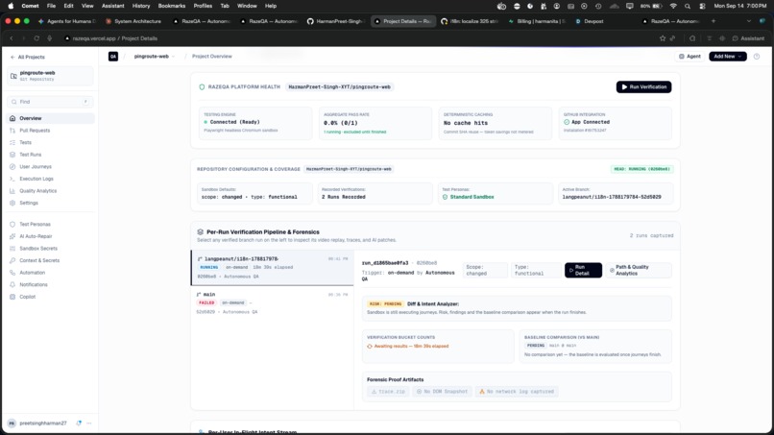Viewport: 774px width, 435px height.
Task: Click the Run Verification button
Action: 643,86
